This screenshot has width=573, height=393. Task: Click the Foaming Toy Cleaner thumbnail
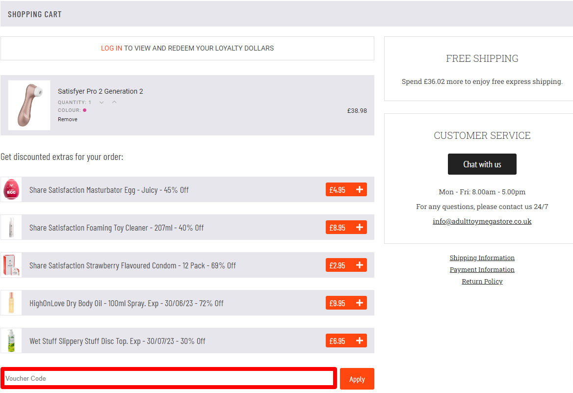click(11, 227)
